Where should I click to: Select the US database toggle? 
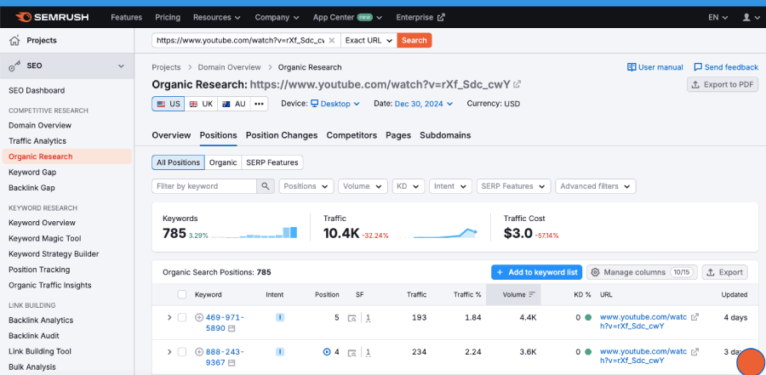(x=168, y=104)
